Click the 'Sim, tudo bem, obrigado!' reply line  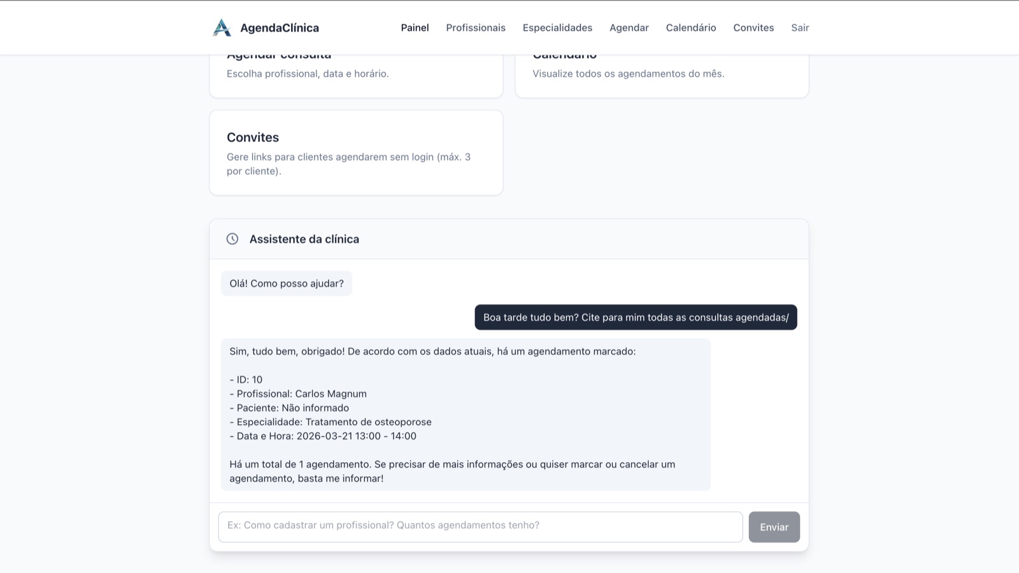pyautogui.click(x=432, y=351)
